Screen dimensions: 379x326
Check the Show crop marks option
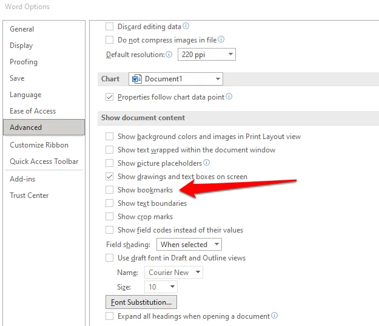coord(110,217)
